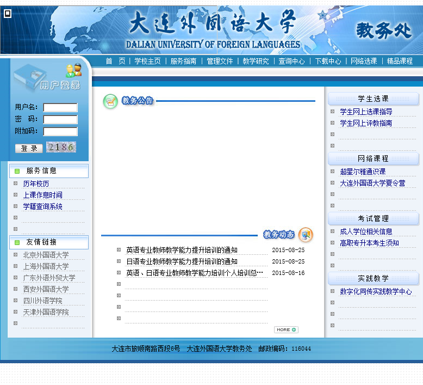Click the bullet arrow beside 数字化同传实践教学中心
Screen dimensions: 423x385
pos(332,291)
